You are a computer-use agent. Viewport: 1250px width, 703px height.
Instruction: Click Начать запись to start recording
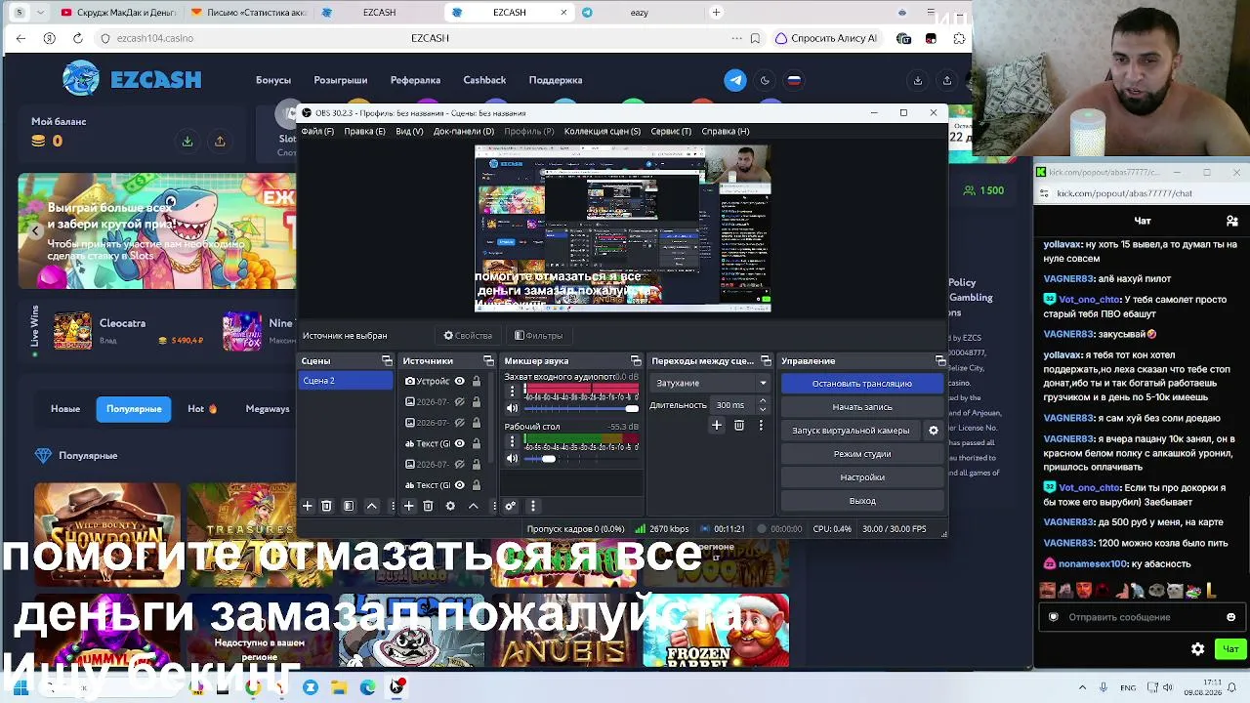pos(862,407)
